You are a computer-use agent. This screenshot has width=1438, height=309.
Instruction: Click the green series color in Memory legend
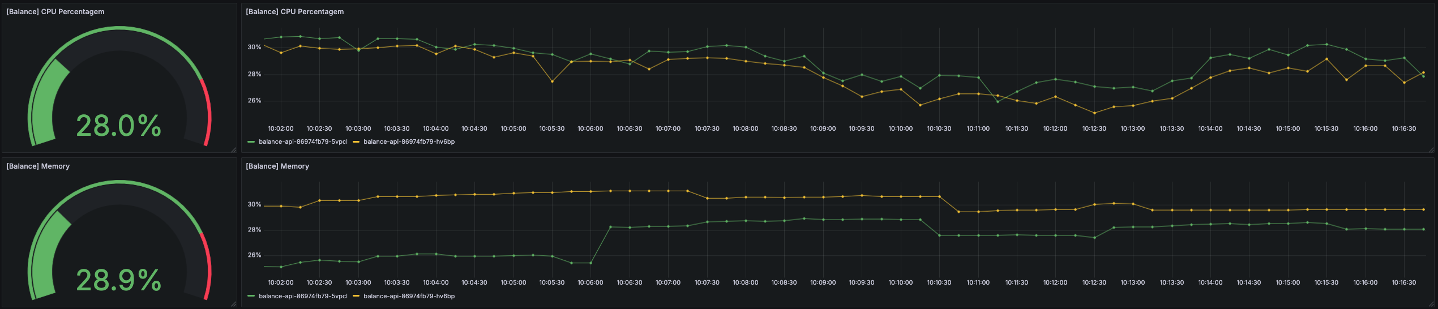click(x=251, y=296)
